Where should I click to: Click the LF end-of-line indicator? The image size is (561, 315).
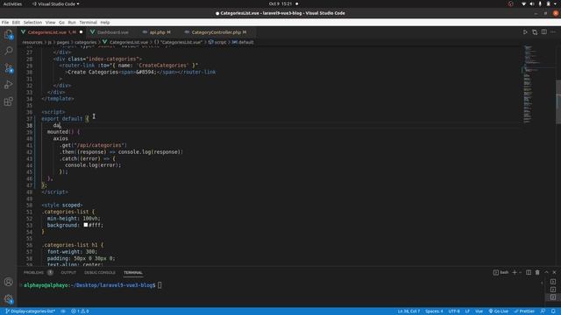point(467,311)
